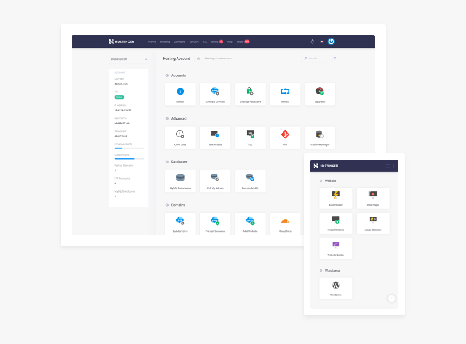Open PHP My Admin

click(215, 181)
